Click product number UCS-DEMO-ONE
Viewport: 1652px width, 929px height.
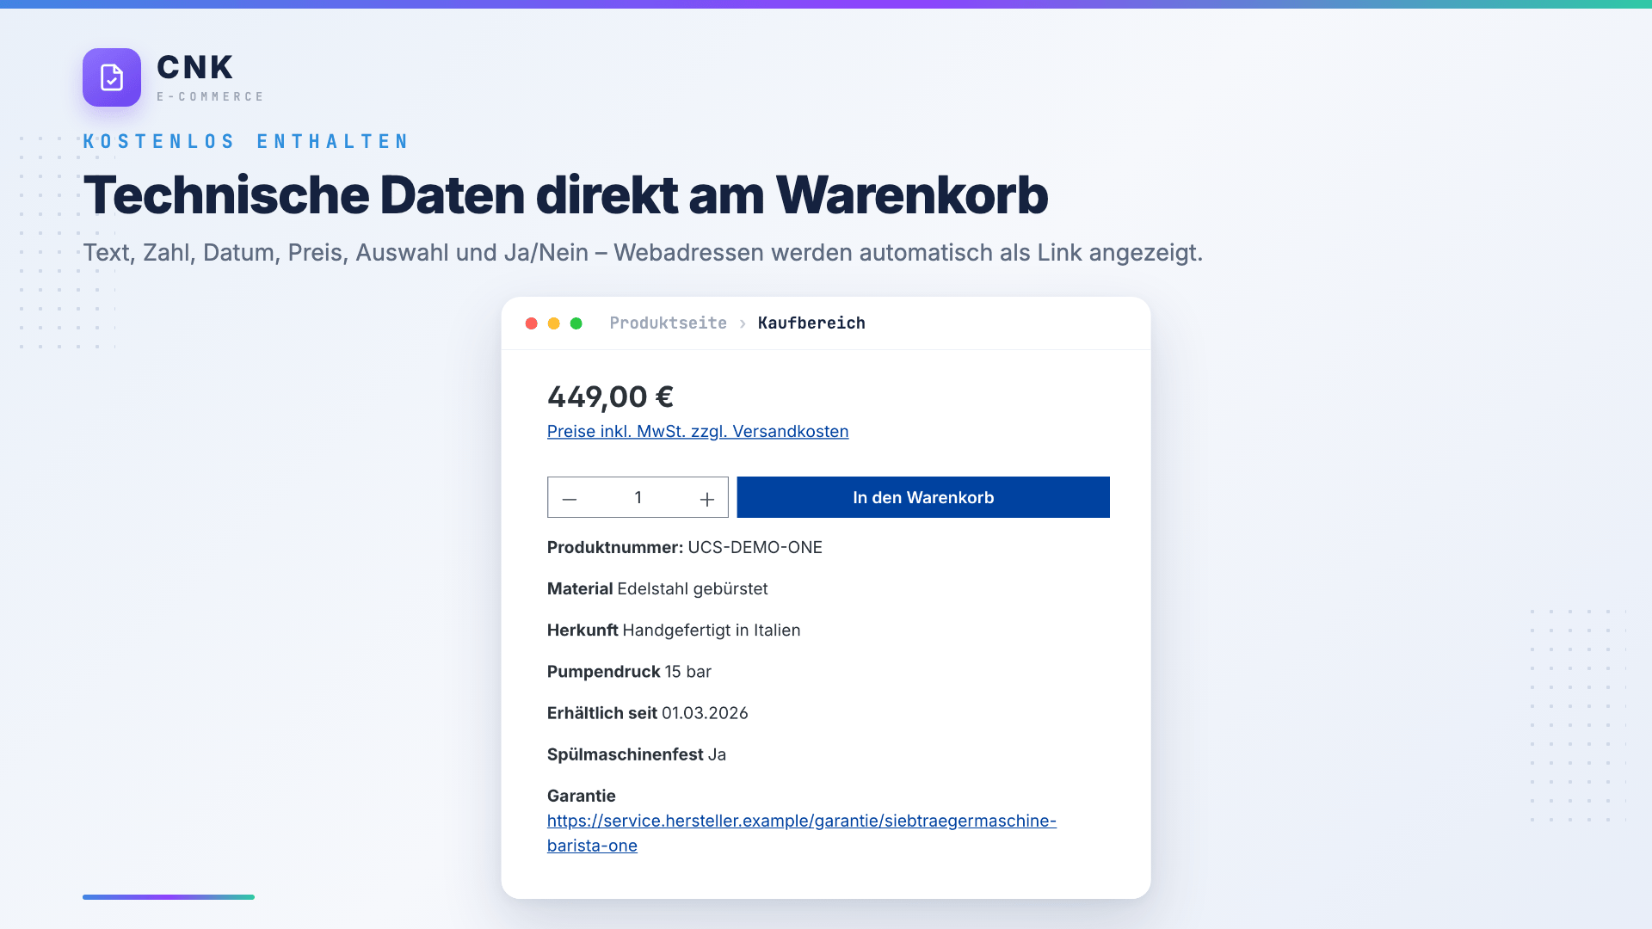tap(755, 547)
